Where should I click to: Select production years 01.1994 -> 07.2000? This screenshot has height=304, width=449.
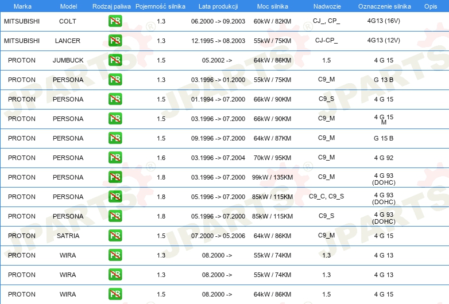[x=218, y=99]
